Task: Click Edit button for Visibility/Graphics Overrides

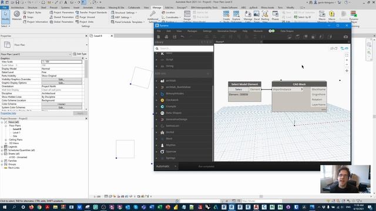Action: click(62, 79)
